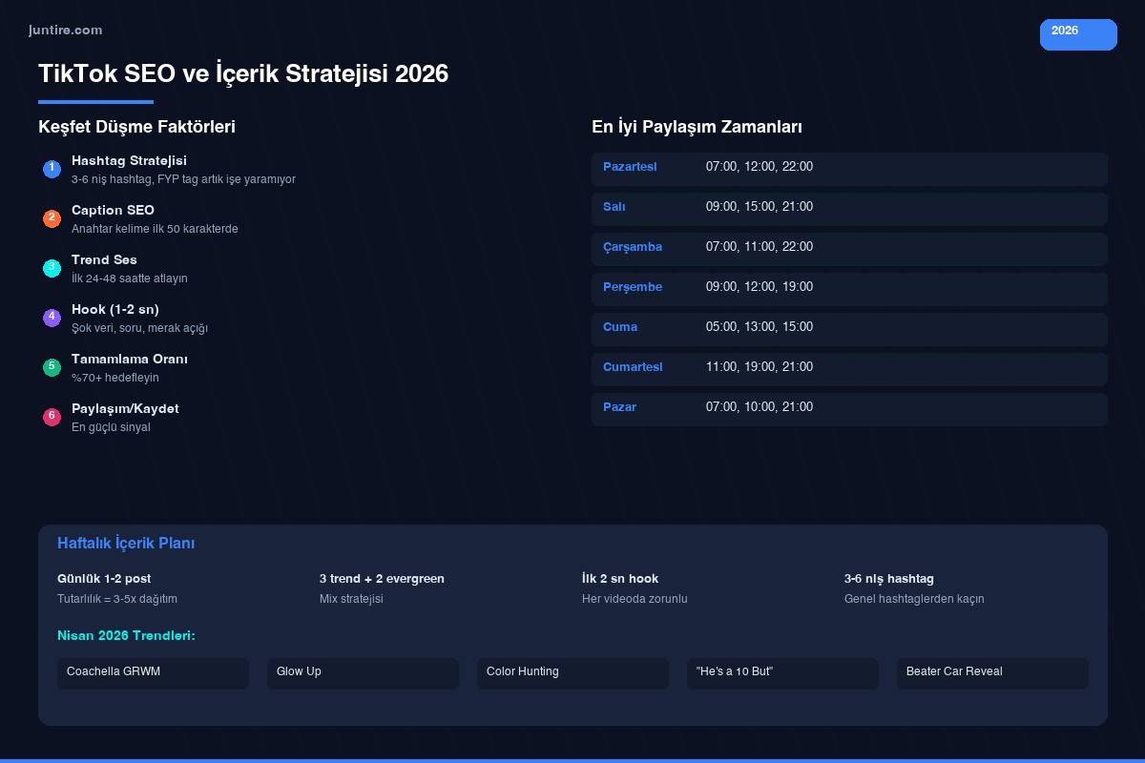Click the İlk 2 sn hook item
Viewport: 1145px width, 763px height.
(x=620, y=579)
